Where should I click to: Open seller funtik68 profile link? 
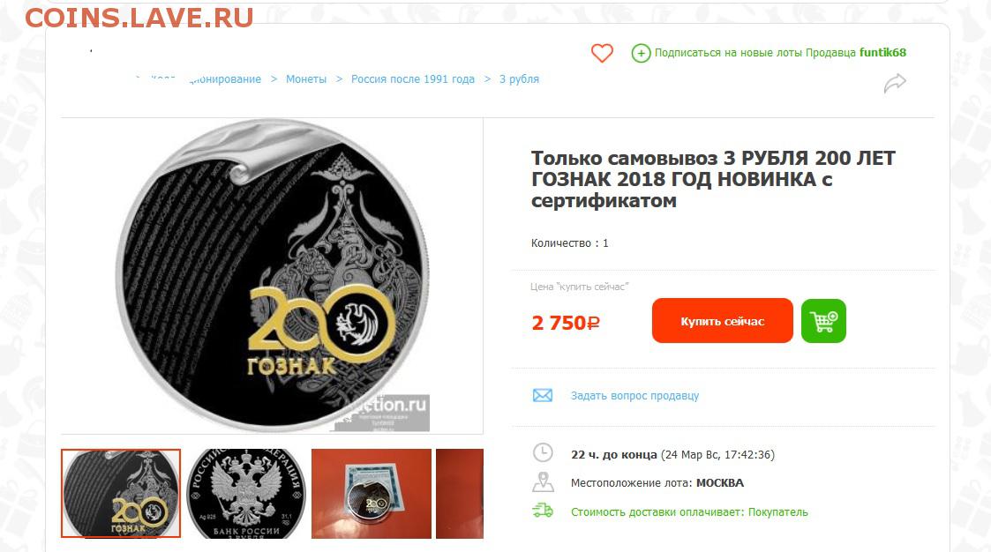coord(882,52)
